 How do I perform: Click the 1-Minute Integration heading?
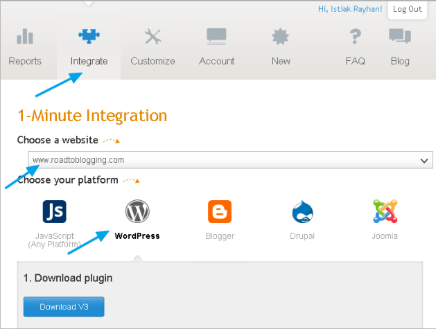(x=92, y=116)
